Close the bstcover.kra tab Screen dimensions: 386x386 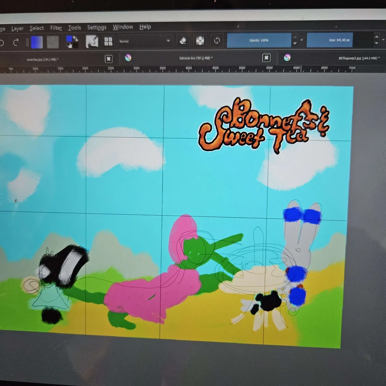click(x=266, y=58)
